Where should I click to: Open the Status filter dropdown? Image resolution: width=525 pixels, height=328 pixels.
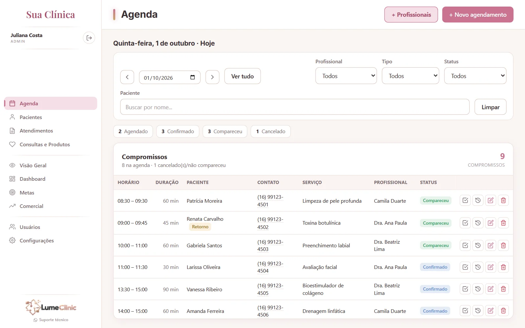pyautogui.click(x=475, y=76)
